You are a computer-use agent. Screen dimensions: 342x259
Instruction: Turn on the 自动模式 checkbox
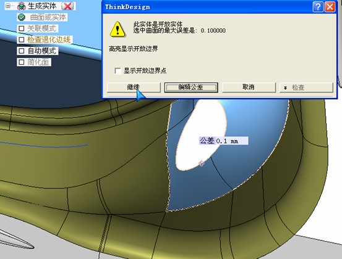(x=22, y=51)
